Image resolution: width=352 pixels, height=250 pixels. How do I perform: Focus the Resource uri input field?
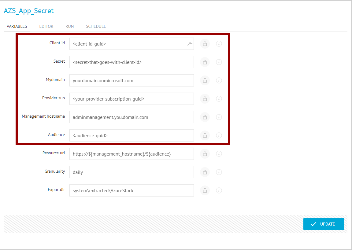tap(132, 154)
